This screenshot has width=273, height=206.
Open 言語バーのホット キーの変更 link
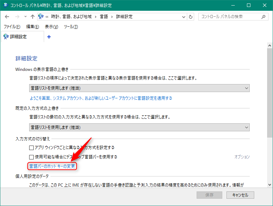pos(52,166)
